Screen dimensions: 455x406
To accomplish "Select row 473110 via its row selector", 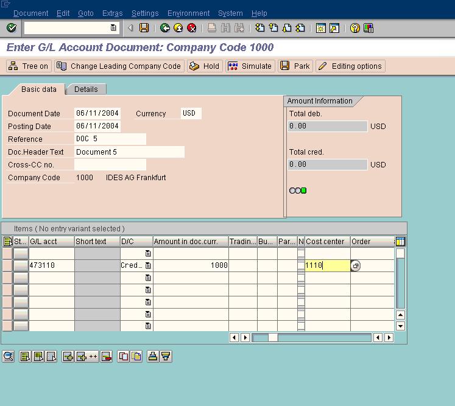I will pyautogui.click(x=7, y=265).
